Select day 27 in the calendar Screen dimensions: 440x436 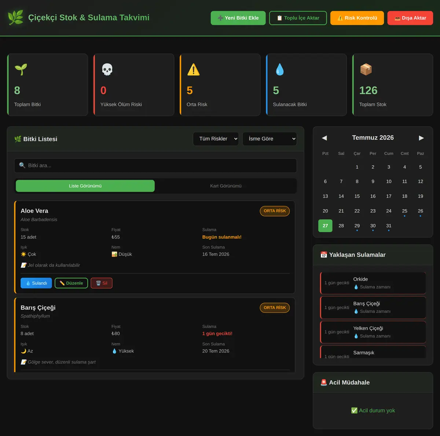coord(325,226)
